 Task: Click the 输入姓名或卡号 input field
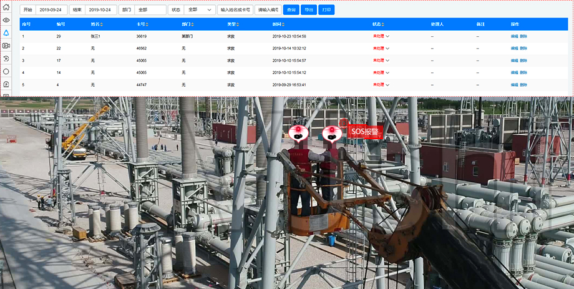(235, 10)
